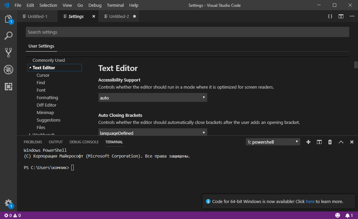Open the terminal selector powershell dropdown
This screenshot has width=358, height=219.
(273, 142)
